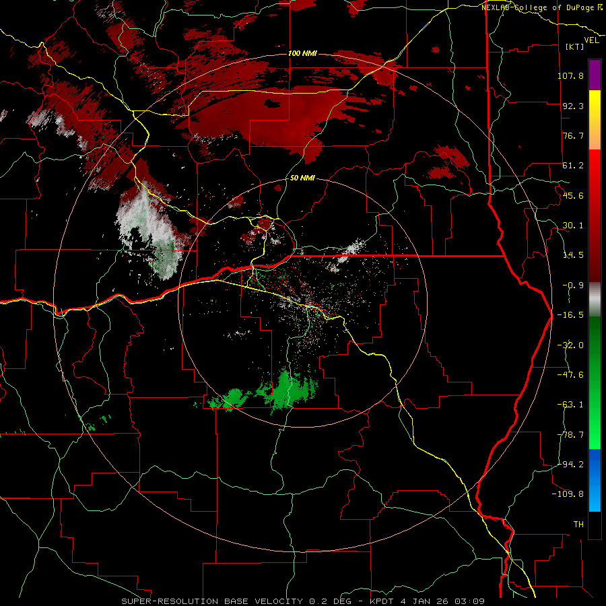Click the 76.7 velocity scale value

(x=573, y=135)
